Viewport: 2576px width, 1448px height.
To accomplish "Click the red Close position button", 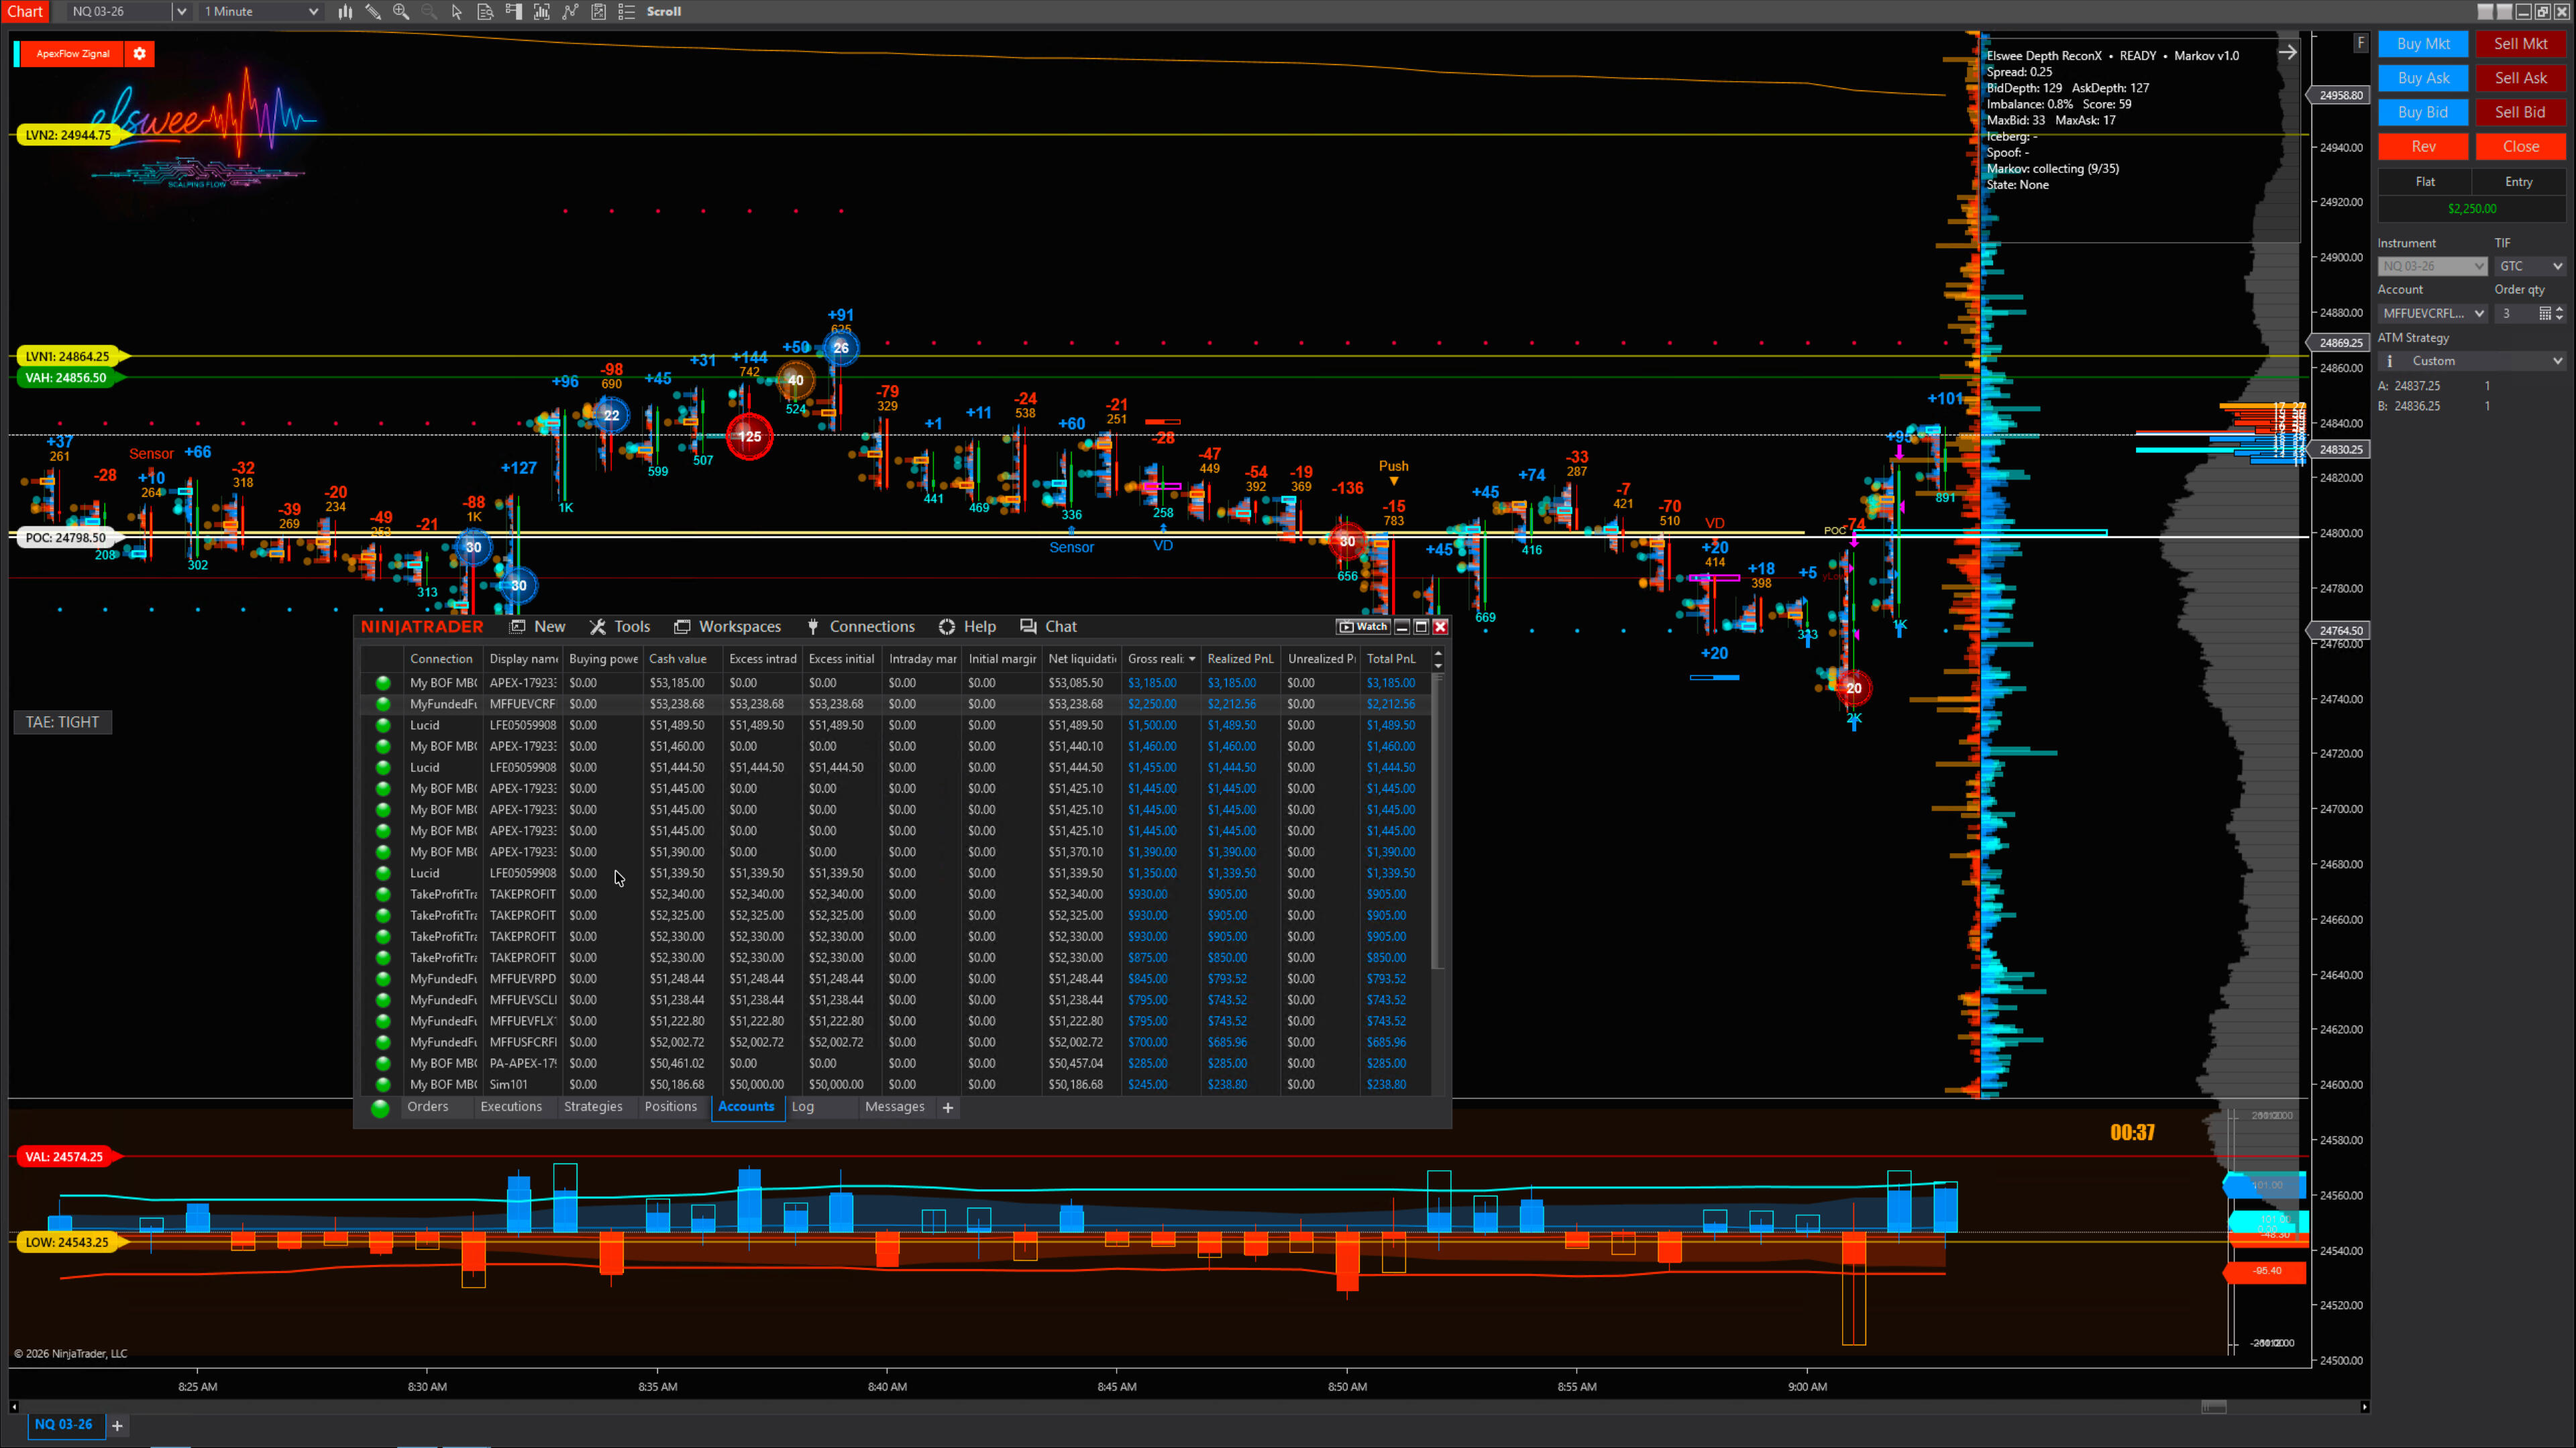I will pyautogui.click(x=2520, y=147).
